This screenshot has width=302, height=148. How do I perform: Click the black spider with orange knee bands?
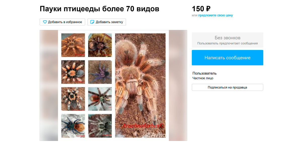pyautogui.click(x=73, y=99)
